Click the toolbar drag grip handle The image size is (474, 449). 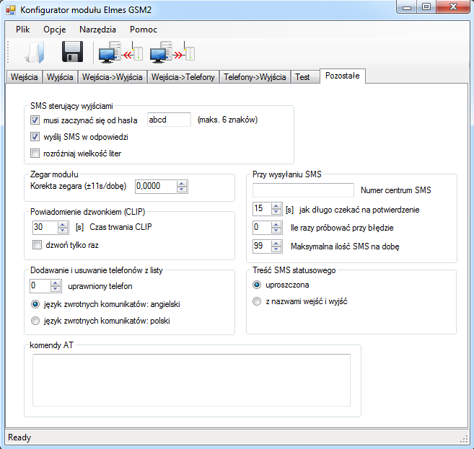tap(8, 52)
